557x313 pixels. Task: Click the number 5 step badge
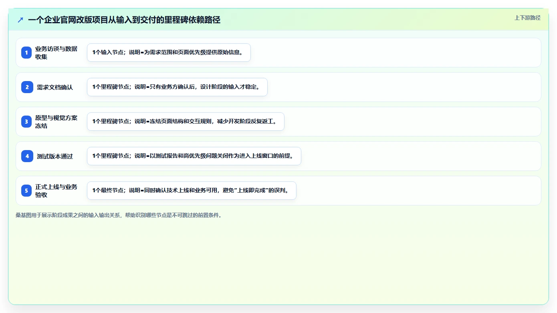[x=26, y=191]
